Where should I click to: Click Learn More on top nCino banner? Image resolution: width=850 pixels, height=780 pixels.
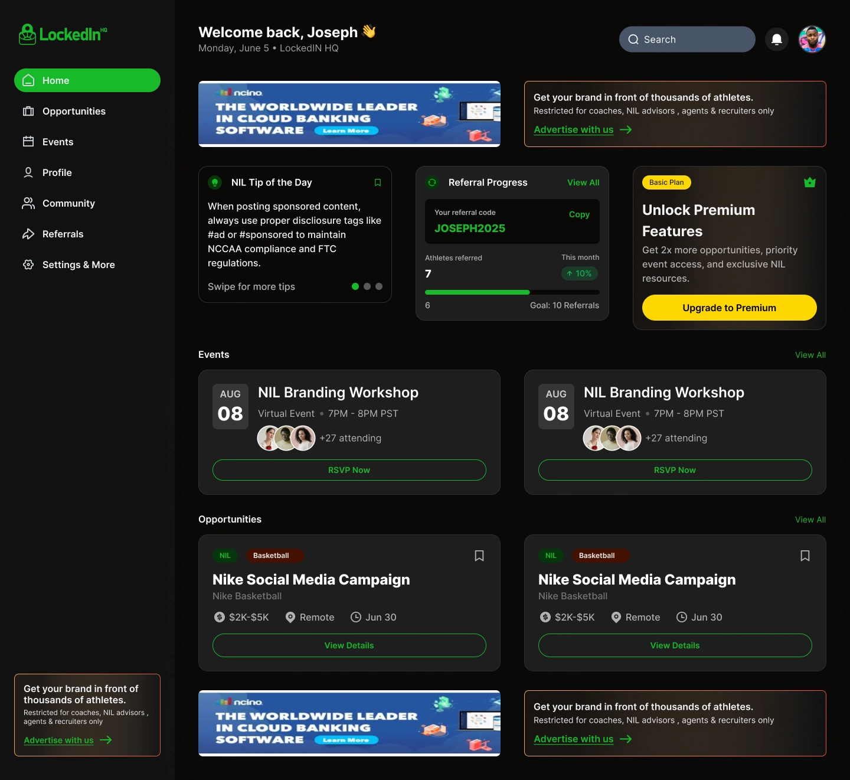pos(346,130)
